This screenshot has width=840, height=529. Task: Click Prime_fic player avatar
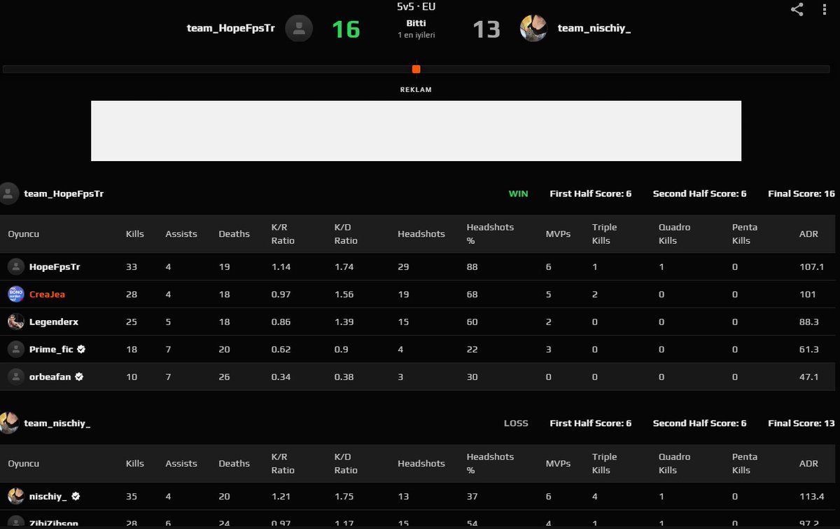16,349
